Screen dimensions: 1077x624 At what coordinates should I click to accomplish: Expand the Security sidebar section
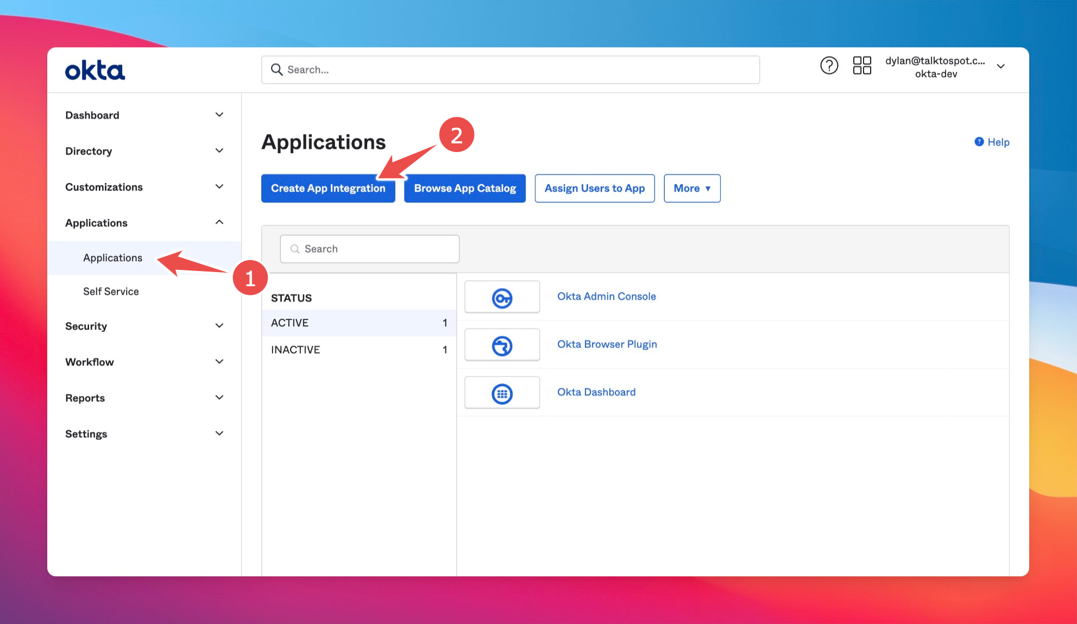tap(219, 325)
